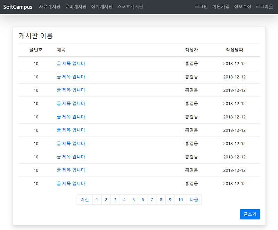This screenshot has width=278, height=230.
Task: Click 이전 to go to previous page
Action: point(84,199)
